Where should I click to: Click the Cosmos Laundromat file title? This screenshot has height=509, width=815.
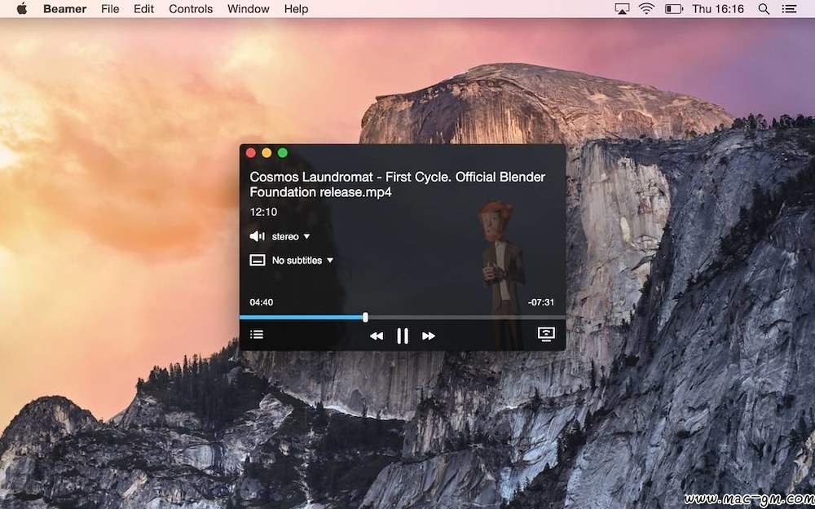(x=398, y=184)
